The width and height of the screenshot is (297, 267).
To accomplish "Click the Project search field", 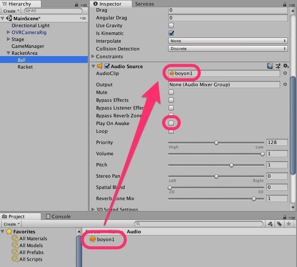I will [x=199, y=224].
